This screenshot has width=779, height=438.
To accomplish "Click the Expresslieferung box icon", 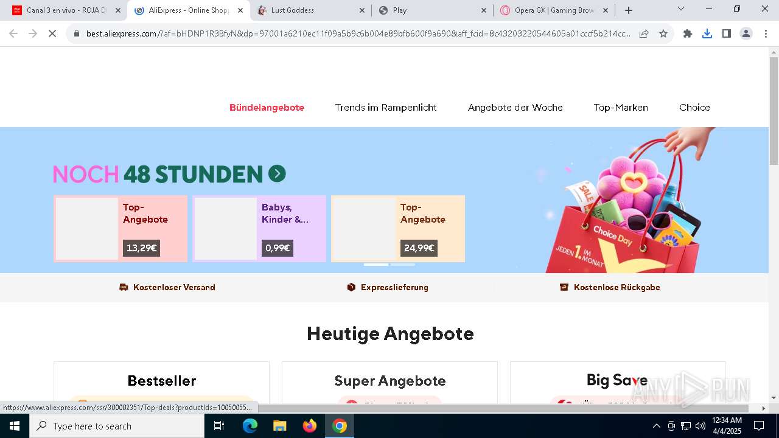I will (x=351, y=287).
